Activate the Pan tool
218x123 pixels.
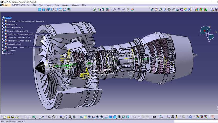(89, 117)
